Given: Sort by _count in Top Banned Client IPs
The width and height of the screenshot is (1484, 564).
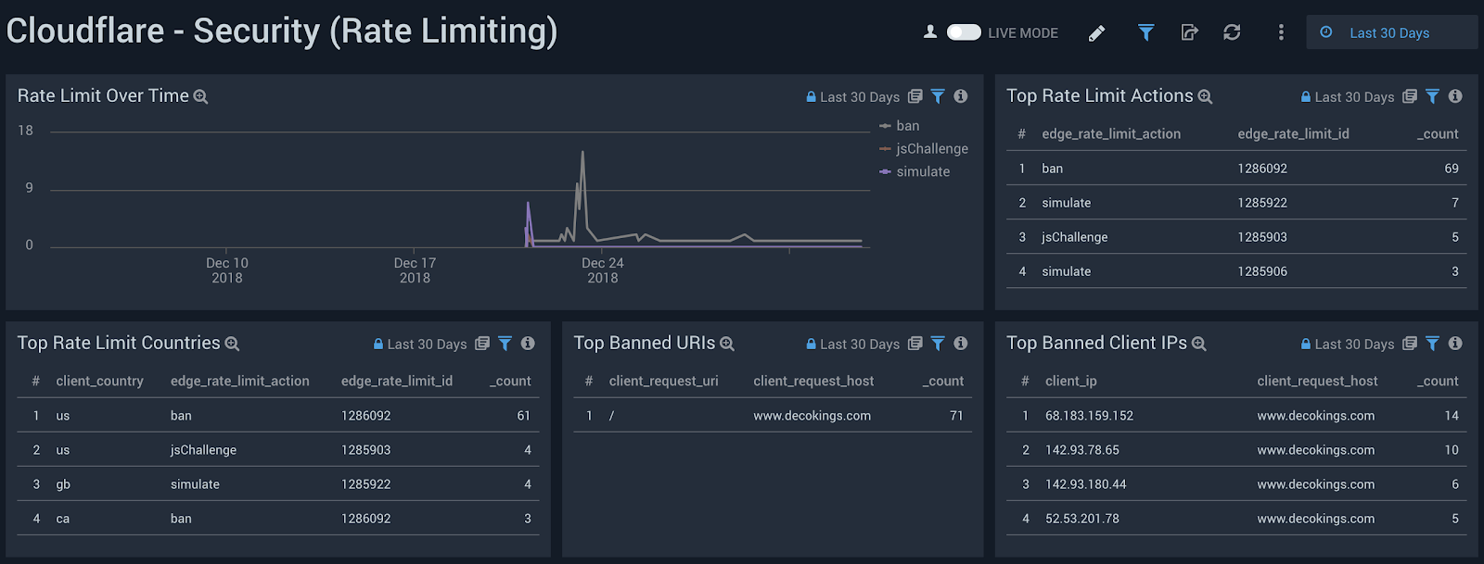Looking at the screenshot, I should point(1438,381).
